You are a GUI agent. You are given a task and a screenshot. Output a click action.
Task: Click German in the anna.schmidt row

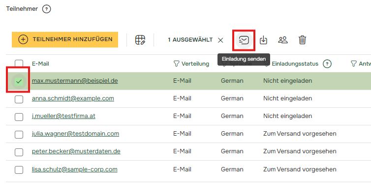point(232,98)
